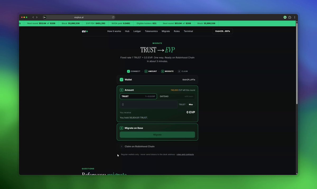Image resolution: width=317 pixels, height=189 pixels.
Task: Open Migrate in the top navigation
Action: [x=166, y=31]
